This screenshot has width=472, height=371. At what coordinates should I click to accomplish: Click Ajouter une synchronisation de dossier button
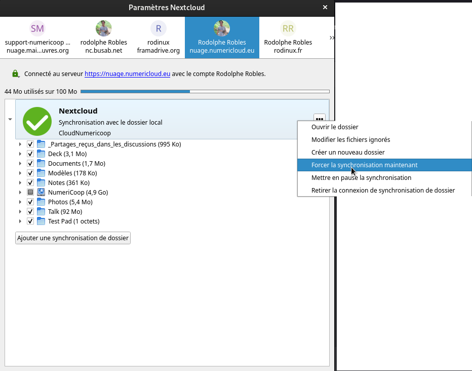[x=73, y=238]
